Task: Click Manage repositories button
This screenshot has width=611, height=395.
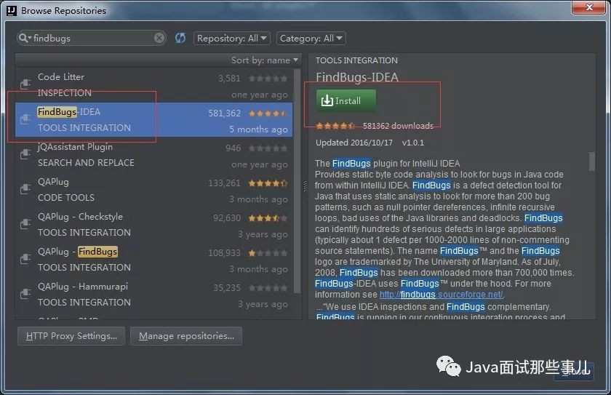Action: point(186,336)
